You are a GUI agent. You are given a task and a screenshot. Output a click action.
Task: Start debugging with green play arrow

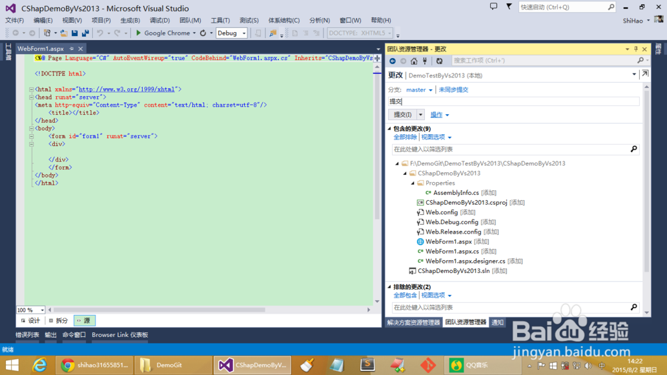pos(138,33)
